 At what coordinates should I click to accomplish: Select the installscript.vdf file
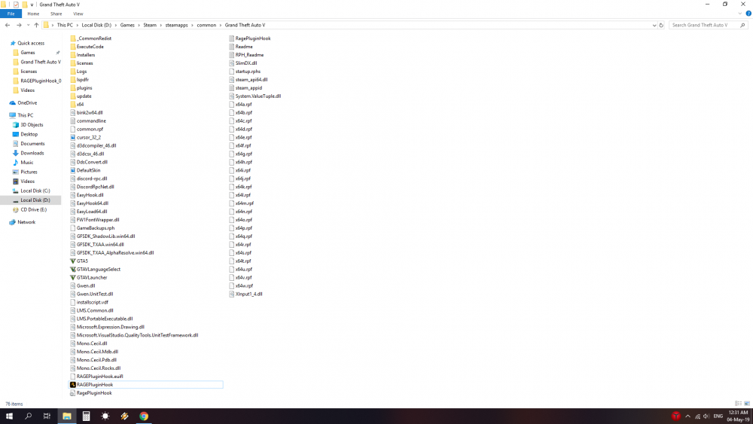tap(92, 303)
